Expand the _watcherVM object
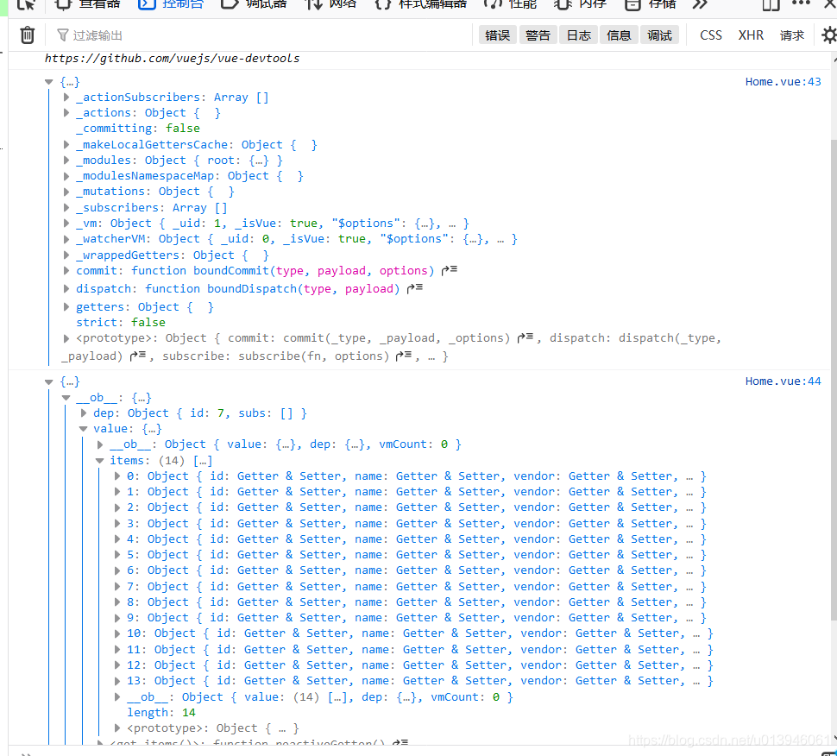Viewport: 837px width, 756px height. 66,239
